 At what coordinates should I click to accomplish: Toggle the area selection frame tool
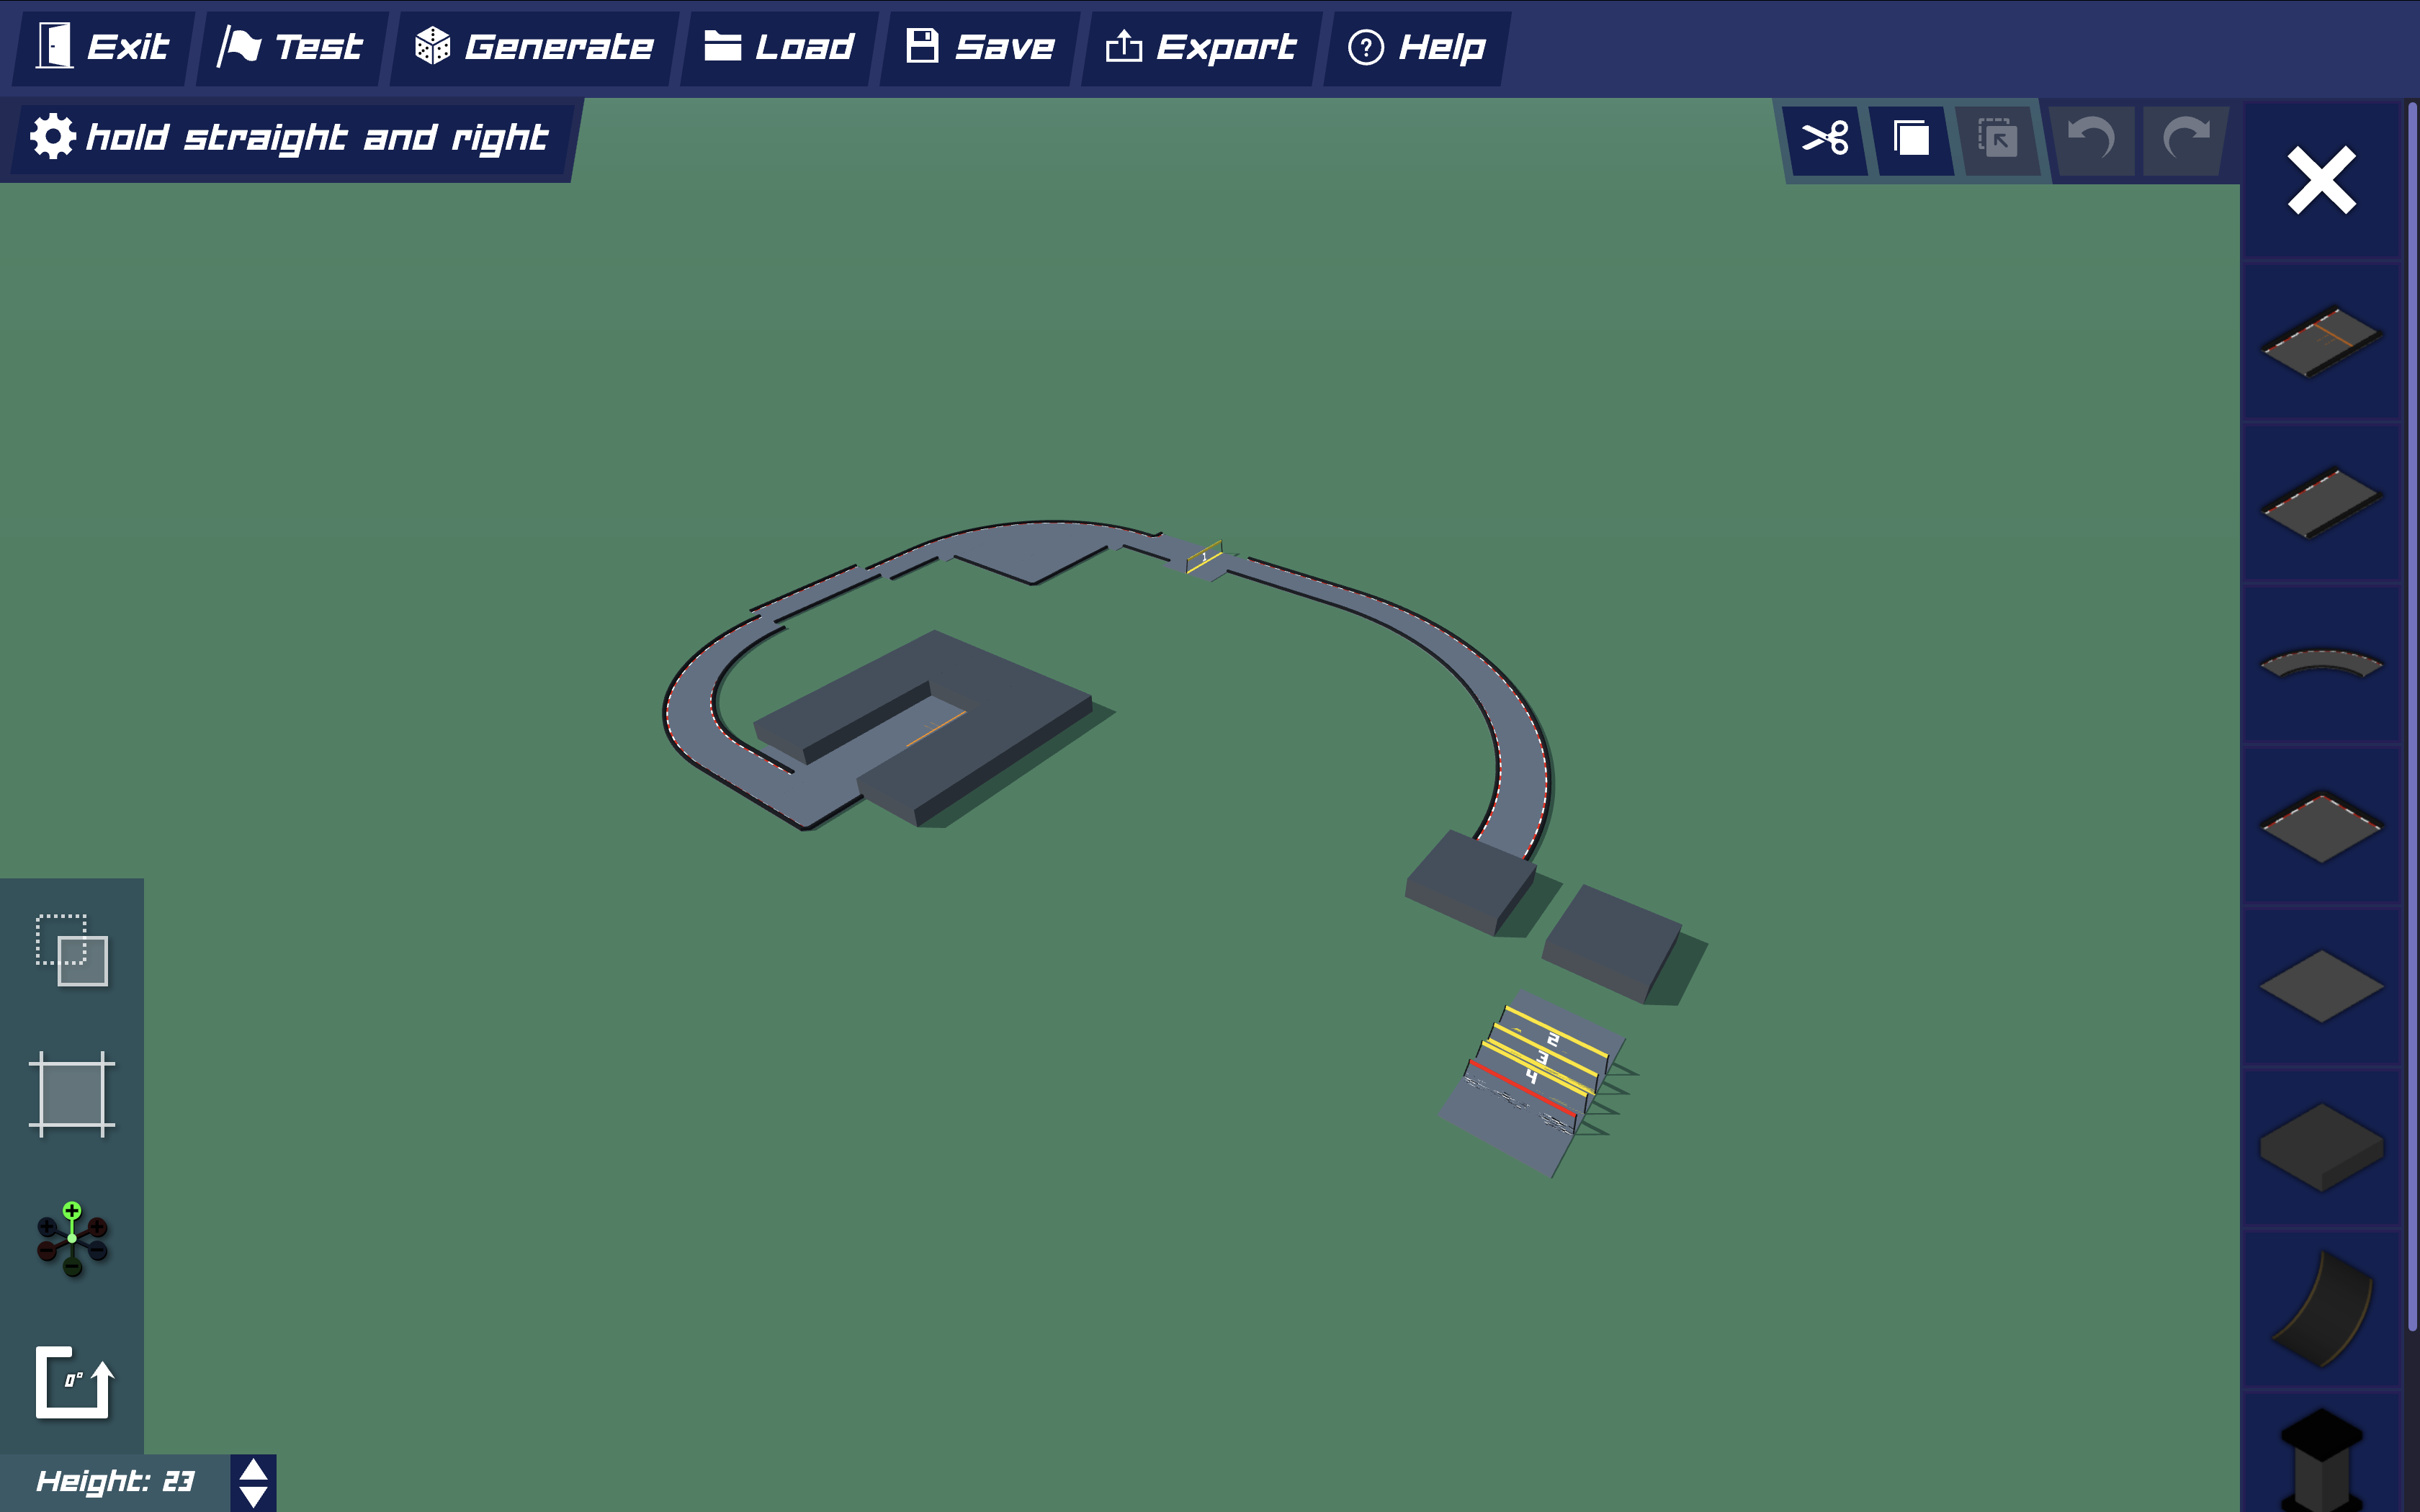72,1094
